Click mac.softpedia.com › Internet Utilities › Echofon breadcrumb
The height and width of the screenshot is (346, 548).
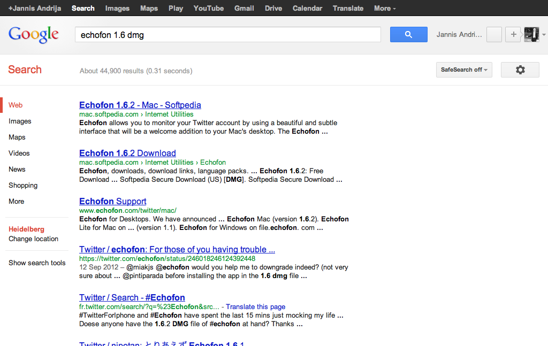(153, 163)
